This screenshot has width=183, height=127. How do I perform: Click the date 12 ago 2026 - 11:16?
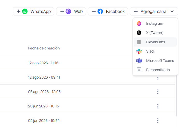click(x=43, y=63)
